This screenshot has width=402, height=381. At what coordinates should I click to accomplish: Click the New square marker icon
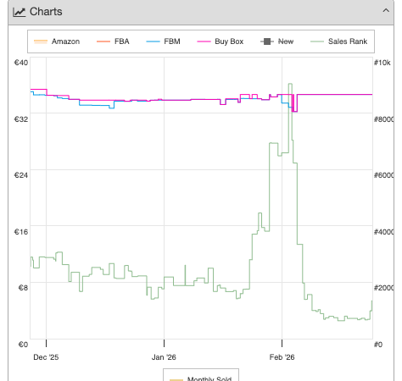click(267, 41)
